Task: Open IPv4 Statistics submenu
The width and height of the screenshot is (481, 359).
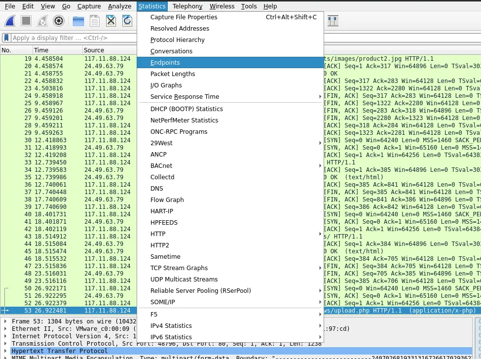Action: point(230,326)
